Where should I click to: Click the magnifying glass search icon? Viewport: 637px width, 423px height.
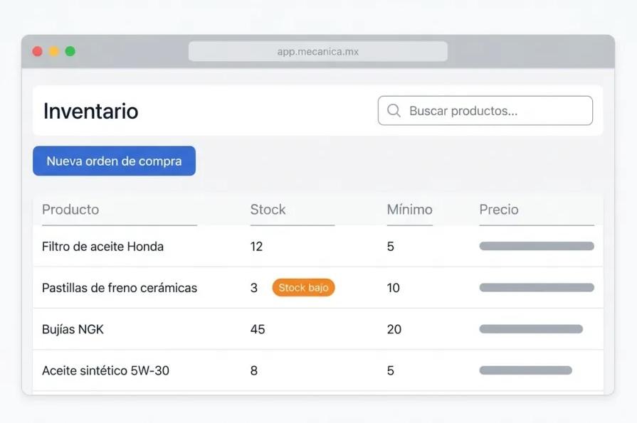(x=393, y=111)
